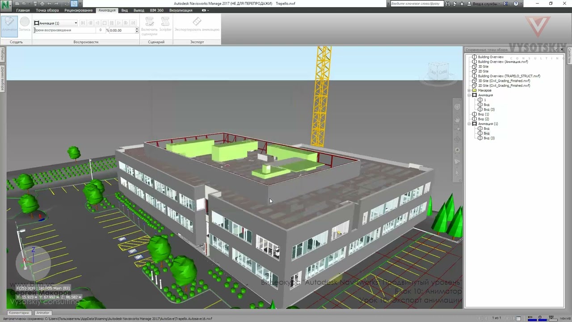Click the New file icon in quick access toolbar
This screenshot has height=322, width=572.
click(x=17, y=4)
